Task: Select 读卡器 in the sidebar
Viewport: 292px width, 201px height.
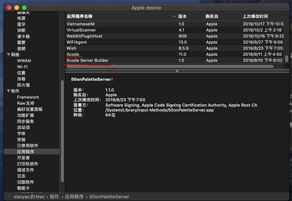Action: click(23, 36)
